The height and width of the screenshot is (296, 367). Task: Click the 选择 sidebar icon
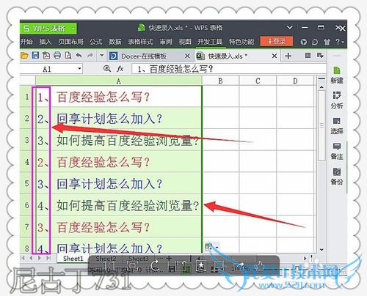(337, 125)
